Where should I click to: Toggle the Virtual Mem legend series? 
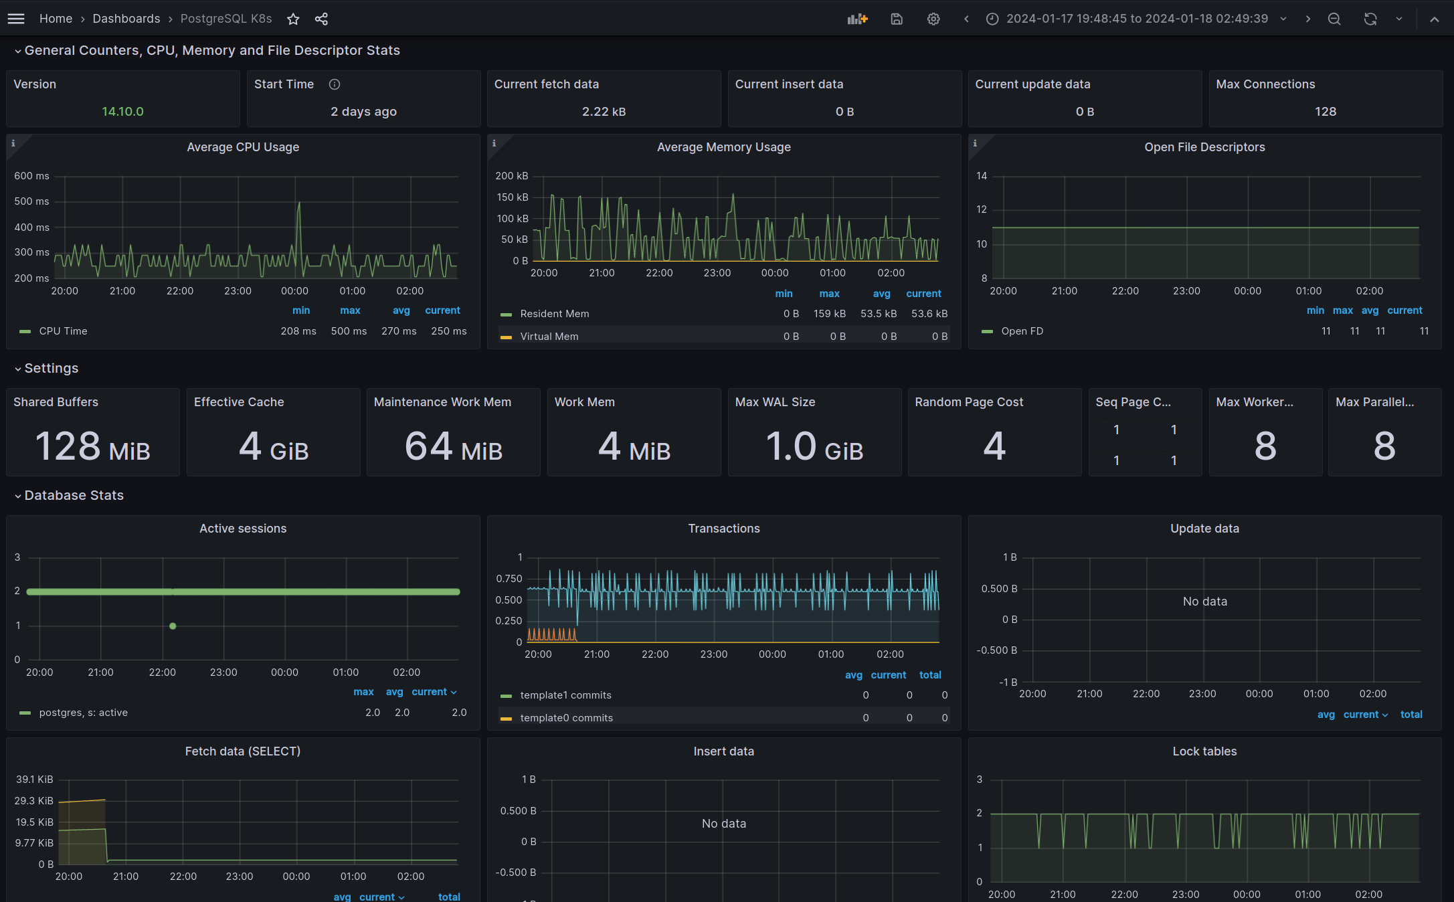click(x=549, y=337)
